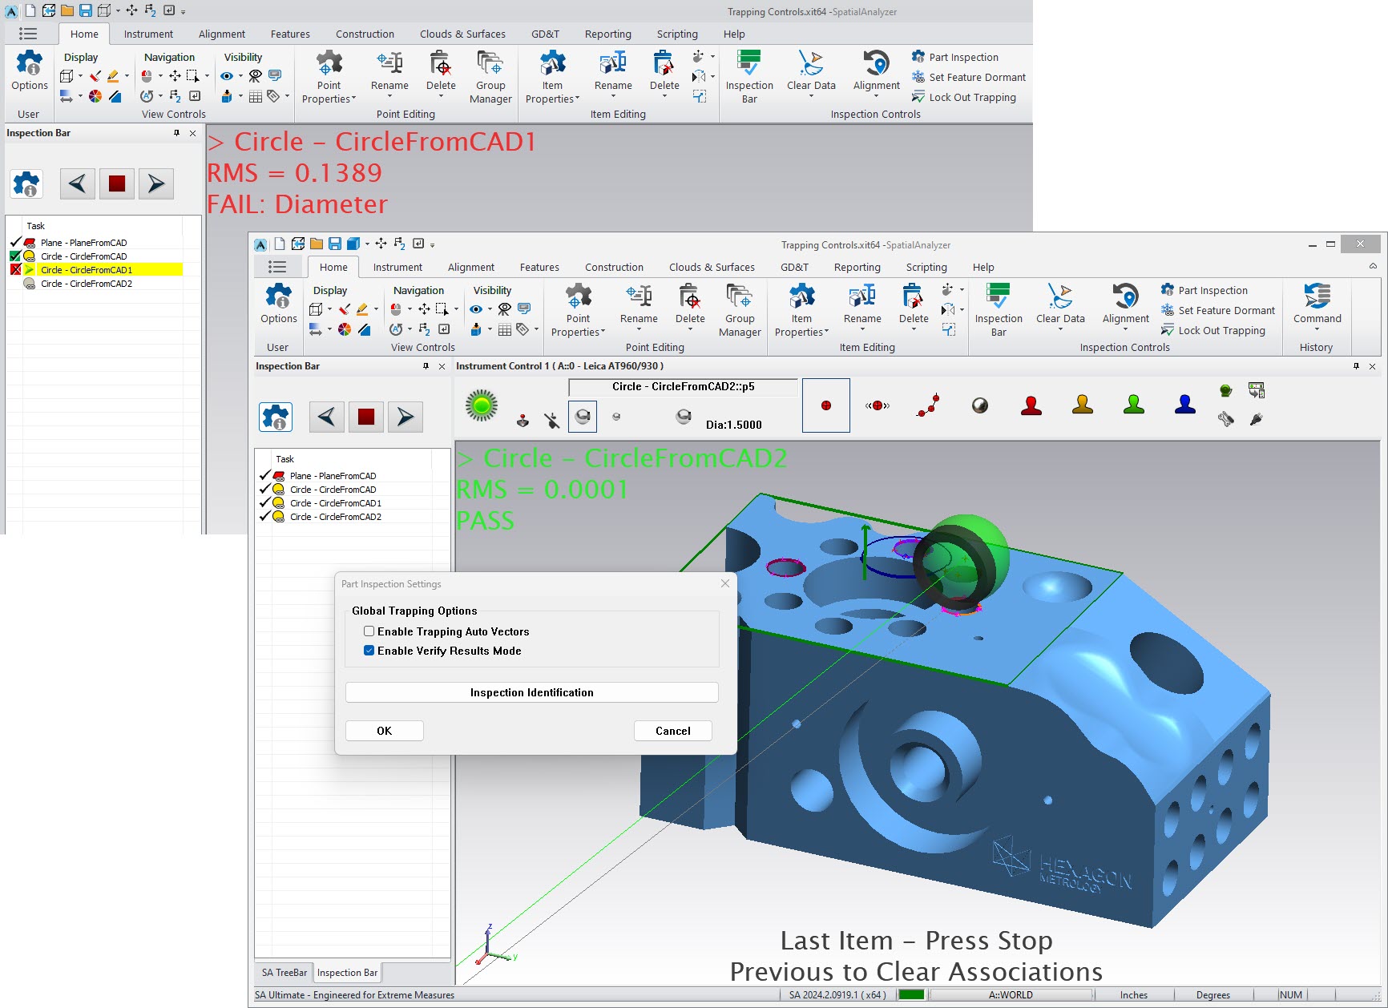
Task: Click checkmark beside Plane - PlaneFromCAD in front task list
Action: [264, 475]
